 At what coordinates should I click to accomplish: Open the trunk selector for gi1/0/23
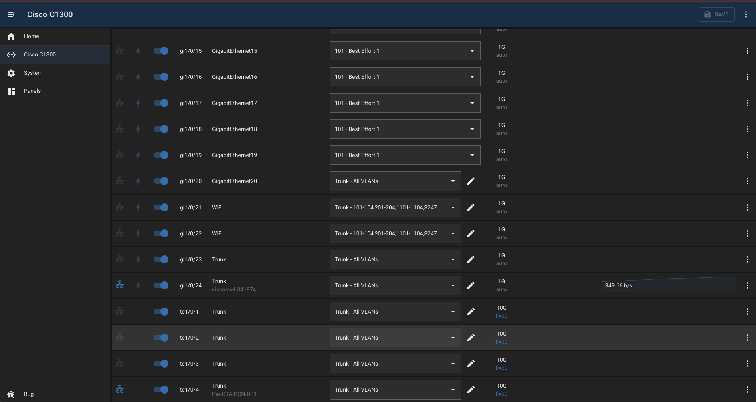395,259
